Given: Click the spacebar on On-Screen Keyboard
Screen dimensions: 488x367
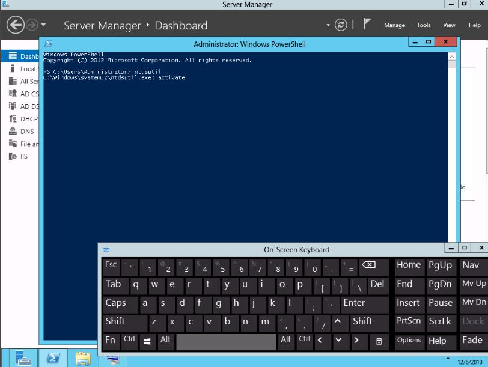Looking at the screenshot, I should 226,342.
